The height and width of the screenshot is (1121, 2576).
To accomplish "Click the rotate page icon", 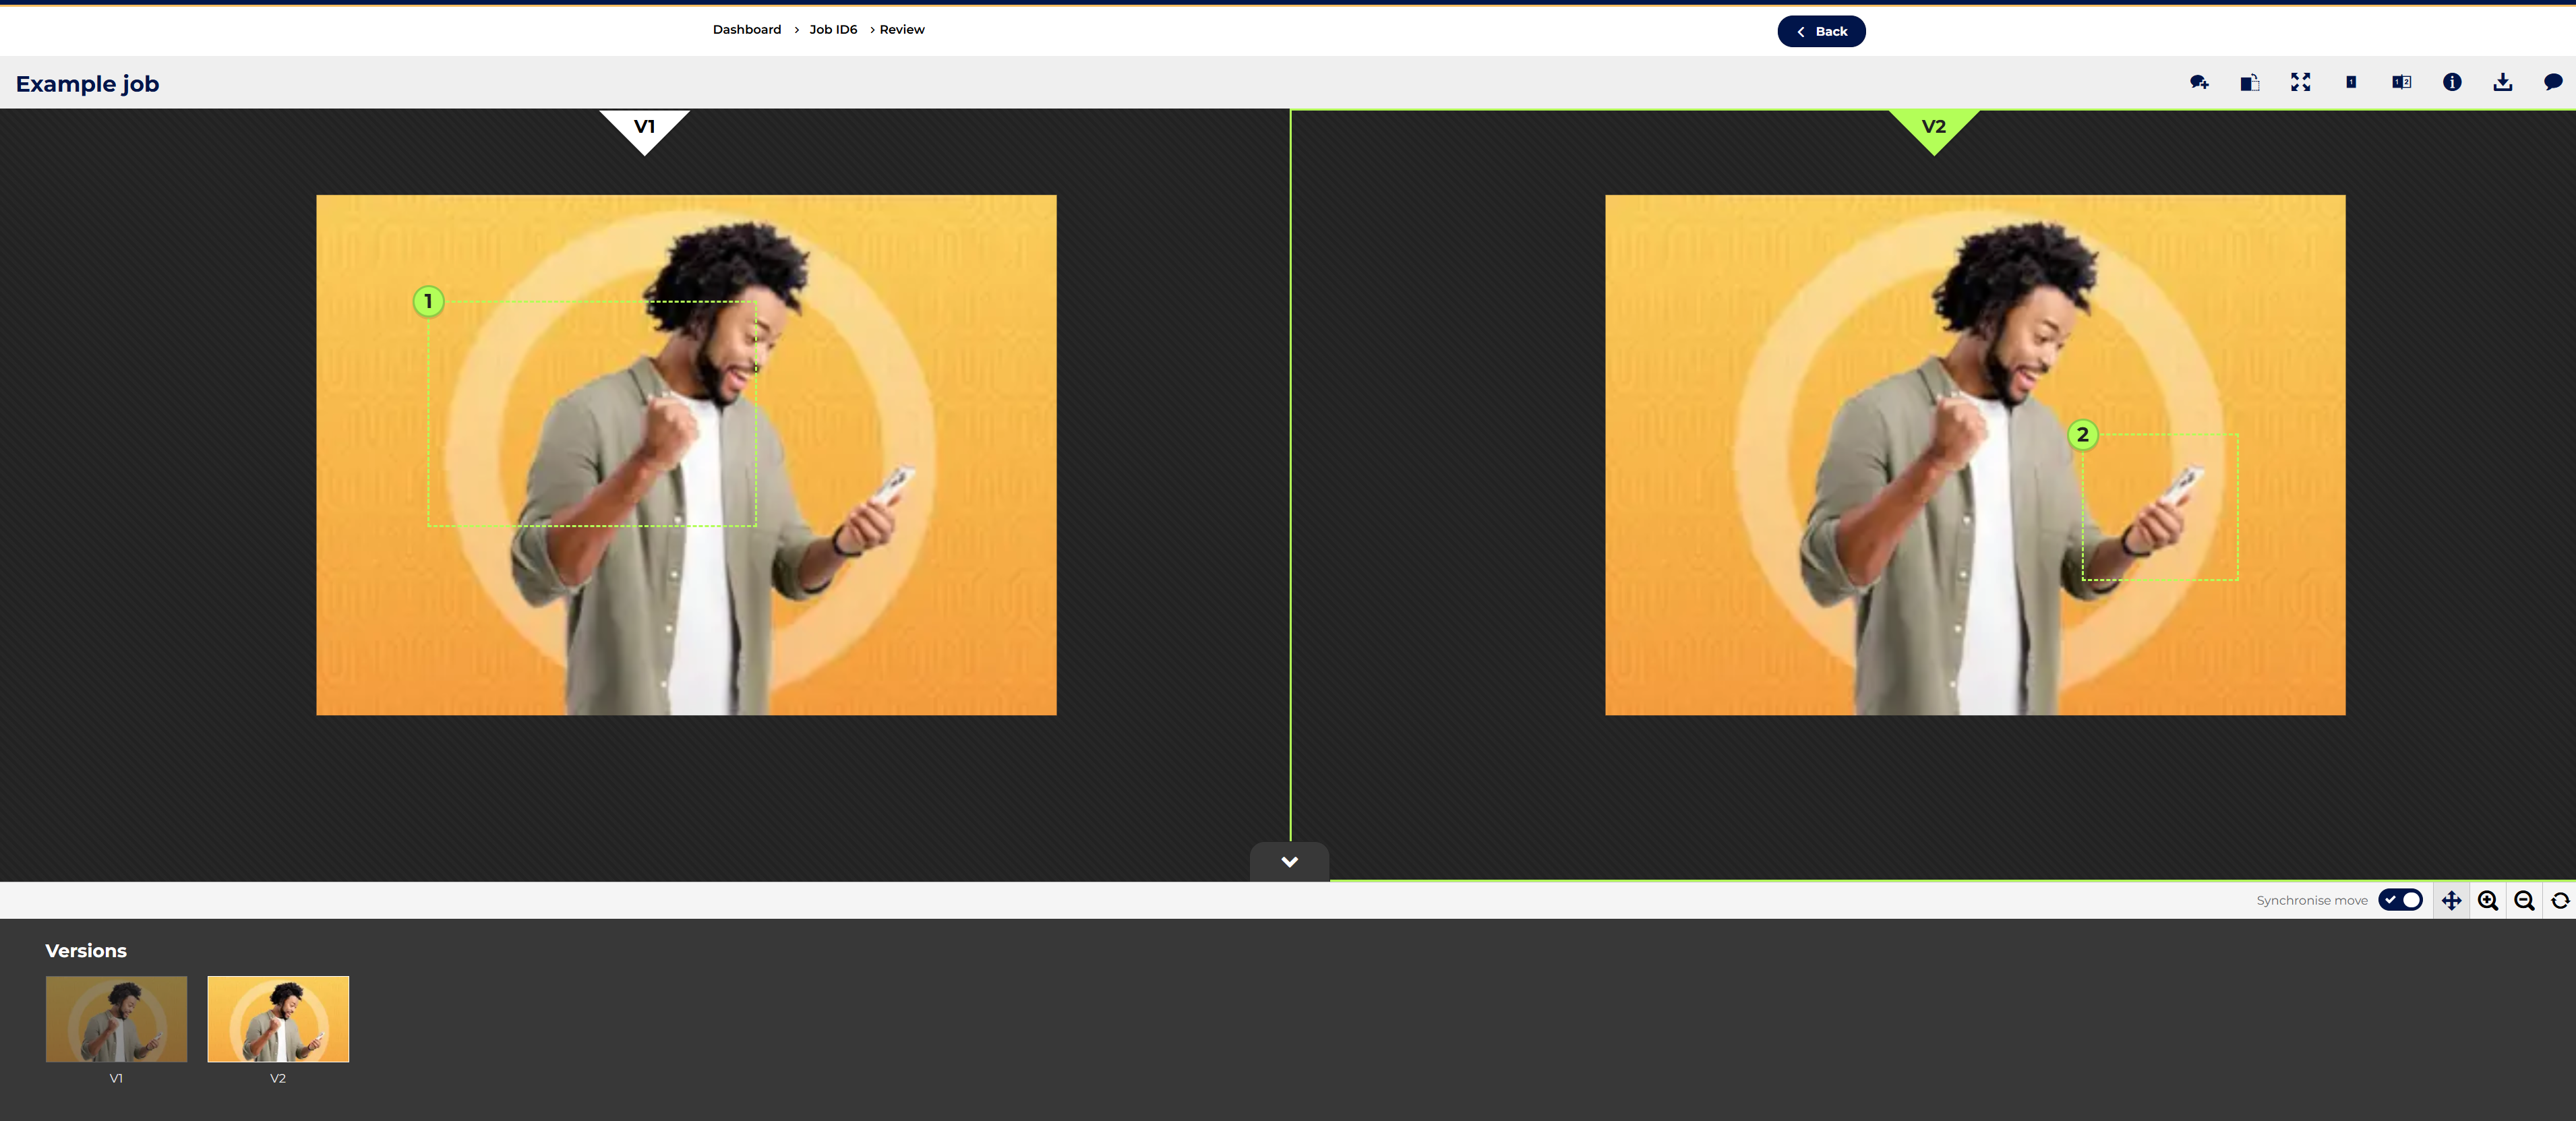I will [2250, 82].
